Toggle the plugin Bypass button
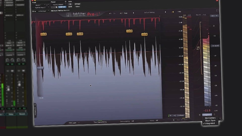242x136 pixels. 77,4
